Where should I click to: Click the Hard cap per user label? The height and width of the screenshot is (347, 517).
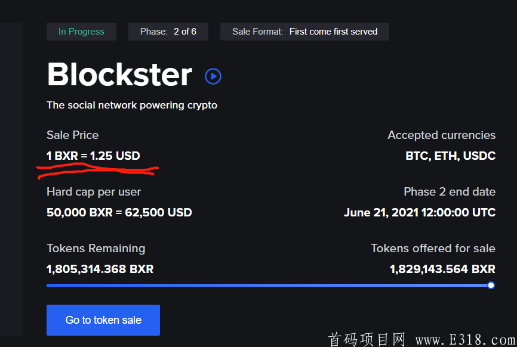pos(94,192)
